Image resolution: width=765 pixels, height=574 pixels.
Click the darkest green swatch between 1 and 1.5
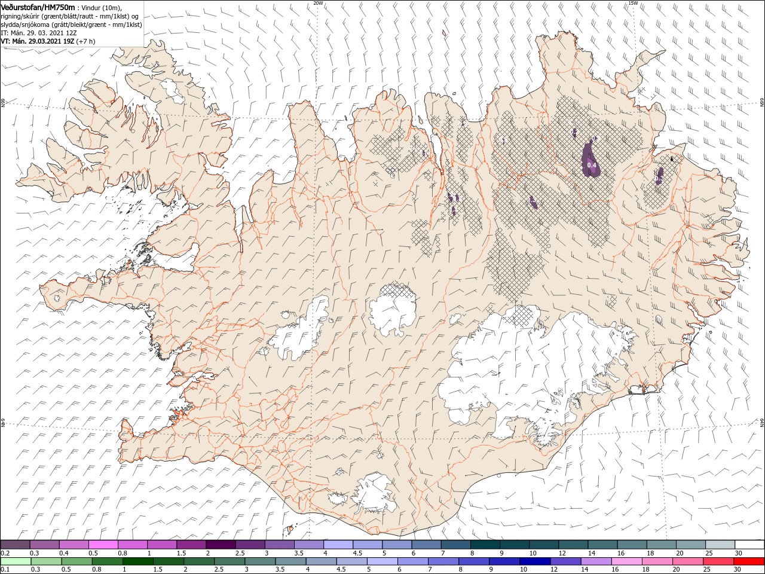point(137,561)
